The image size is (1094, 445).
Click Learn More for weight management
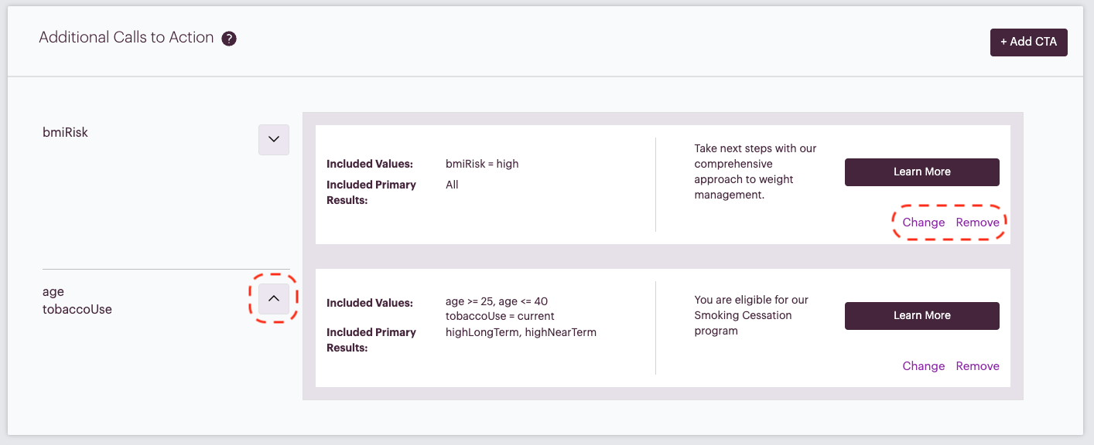tap(921, 172)
